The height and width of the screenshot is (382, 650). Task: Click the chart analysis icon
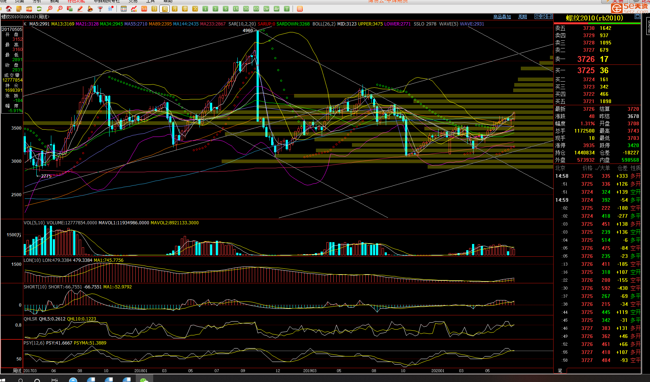tap(134, 9)
